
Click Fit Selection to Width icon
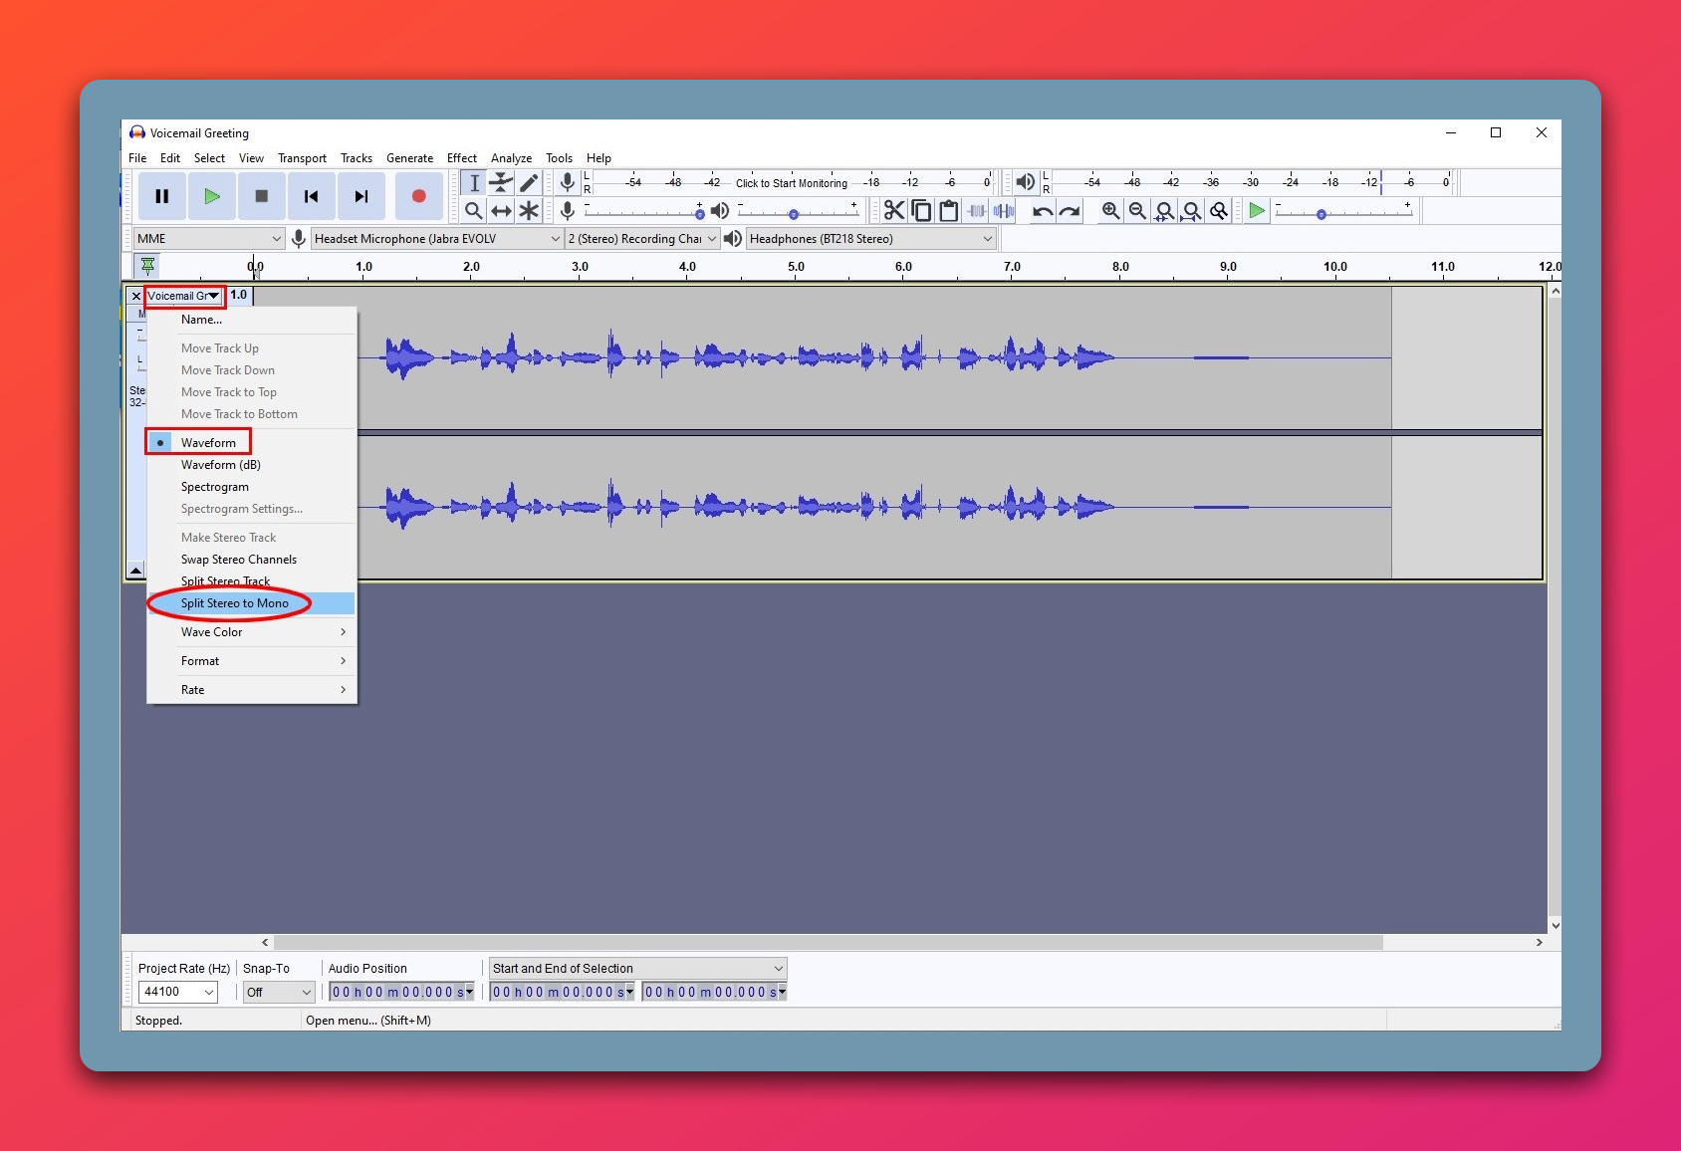[x=1164, y=210]
